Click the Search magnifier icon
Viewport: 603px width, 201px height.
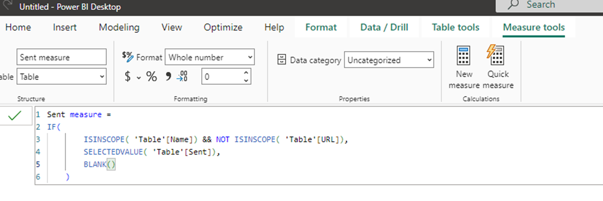point(513,5)
